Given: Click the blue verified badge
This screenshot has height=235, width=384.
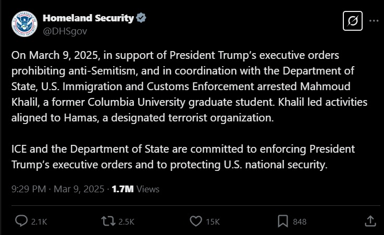Looking at the screenshot, I should 141,18.
